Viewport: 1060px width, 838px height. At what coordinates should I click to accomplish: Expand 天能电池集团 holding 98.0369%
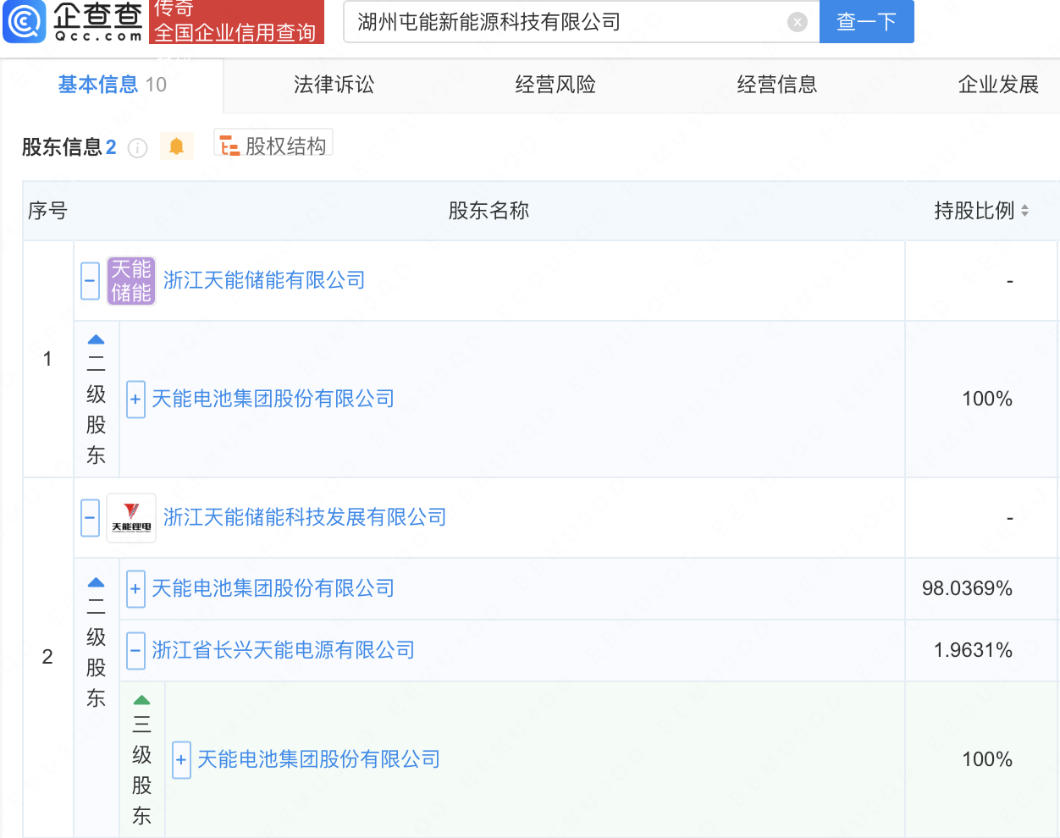135,589
